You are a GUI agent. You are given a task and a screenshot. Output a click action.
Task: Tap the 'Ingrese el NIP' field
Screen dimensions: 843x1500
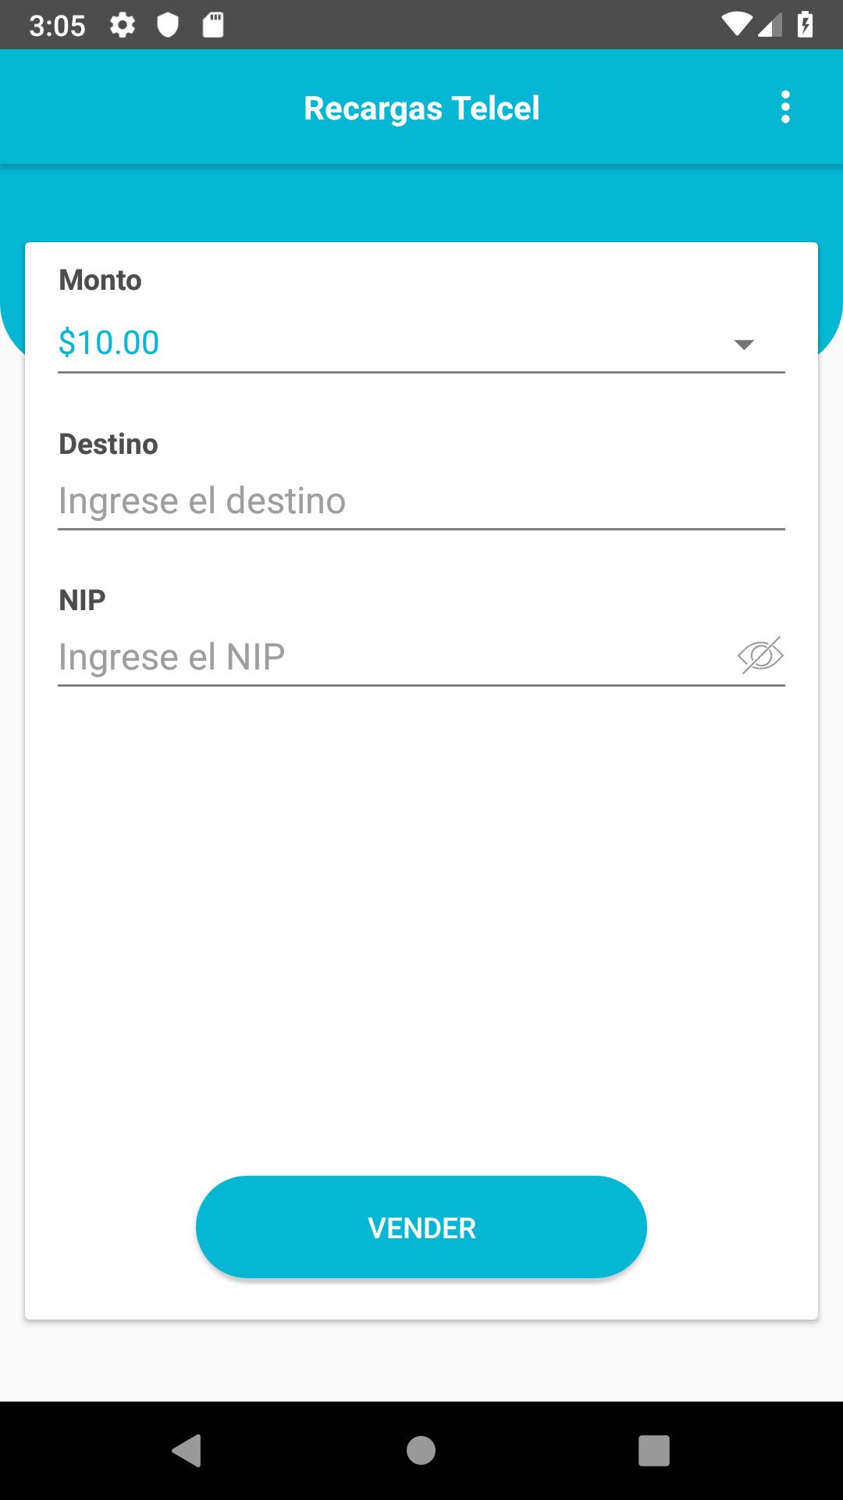[x=390, y=657]
